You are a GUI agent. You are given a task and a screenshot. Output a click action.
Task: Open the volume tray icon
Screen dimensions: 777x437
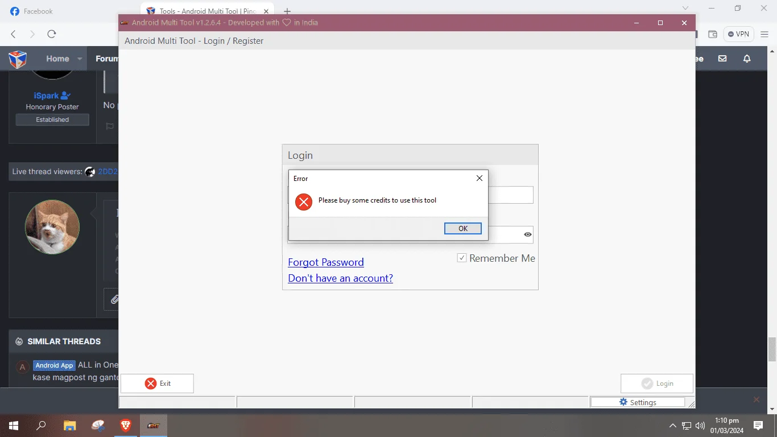point(700,426)
